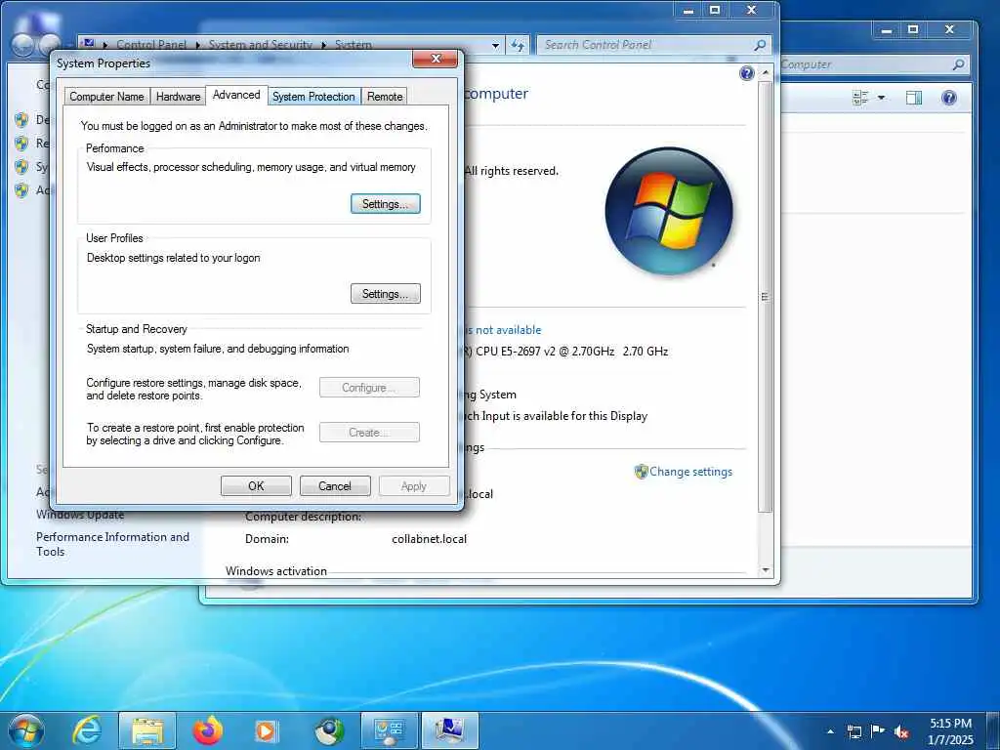The width and height of the screenshot is (1000, 750).
Task: Focus the Search Control Panel field
Action: pos(645,45)
